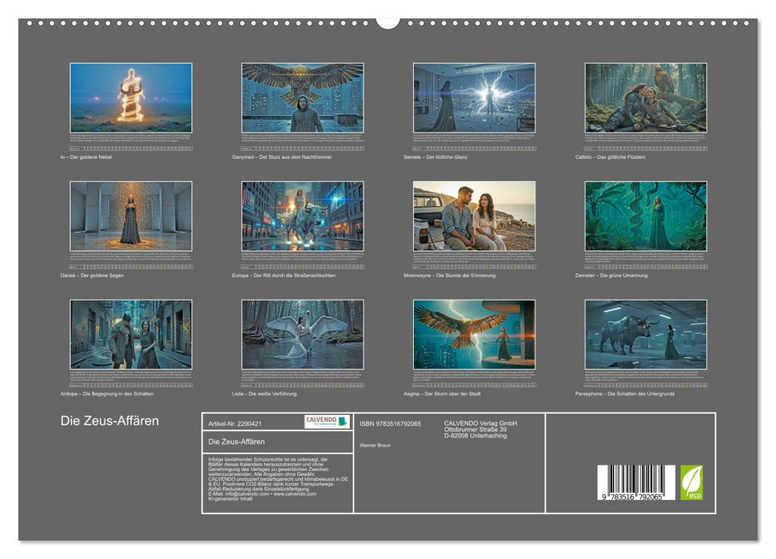Open the Demeter green jungle thumbnail
The height and width of the screenshot is (559, 776).
[646, 216]
